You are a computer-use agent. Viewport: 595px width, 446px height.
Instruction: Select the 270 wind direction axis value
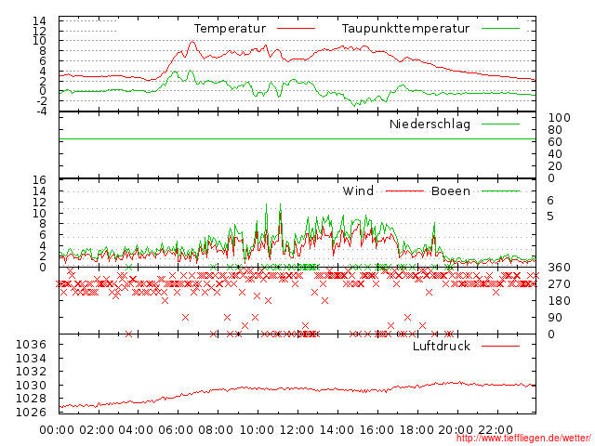tap(559, 284)
